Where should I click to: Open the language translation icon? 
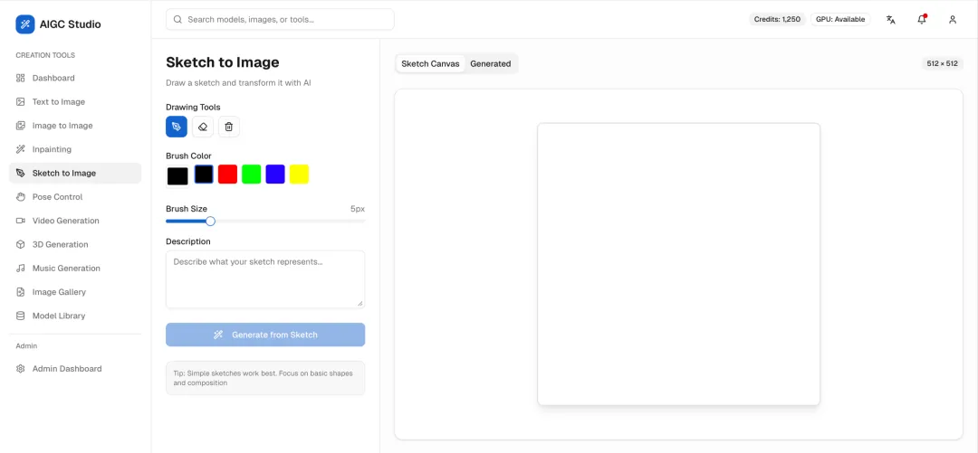[x=891, y=19]
